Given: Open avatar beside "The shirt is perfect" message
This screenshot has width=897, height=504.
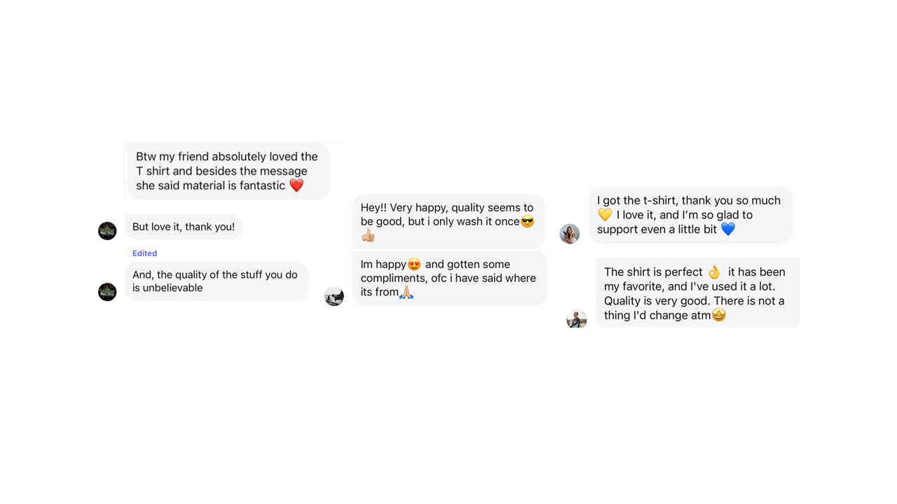Looking at the screenshot, I should pyautogui.click(x=576, y=319).
